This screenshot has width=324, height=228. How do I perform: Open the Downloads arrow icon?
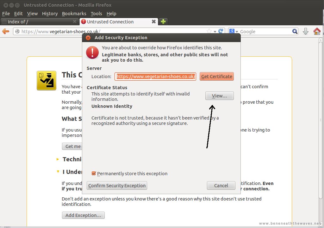pos(306,31)
